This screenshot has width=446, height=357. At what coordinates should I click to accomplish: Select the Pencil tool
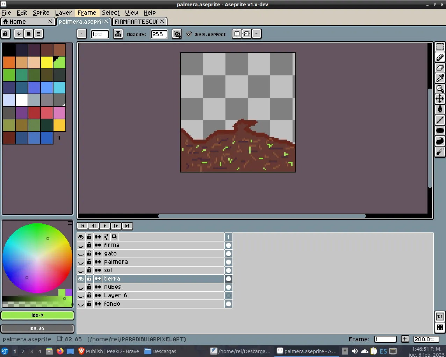(440, 57)
